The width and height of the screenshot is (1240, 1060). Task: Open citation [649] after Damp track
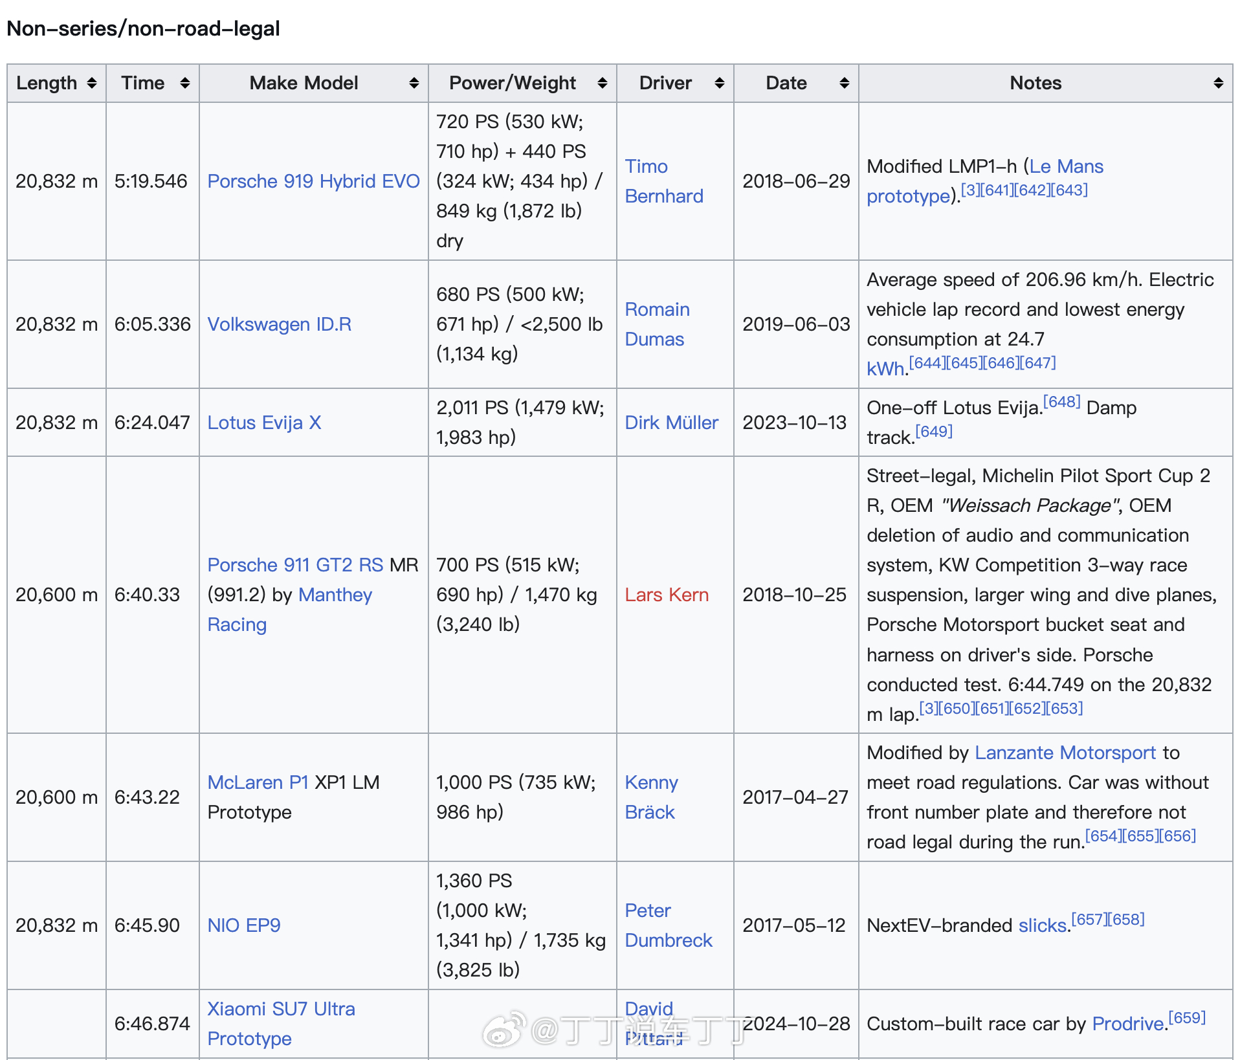(x=934, y=432)
